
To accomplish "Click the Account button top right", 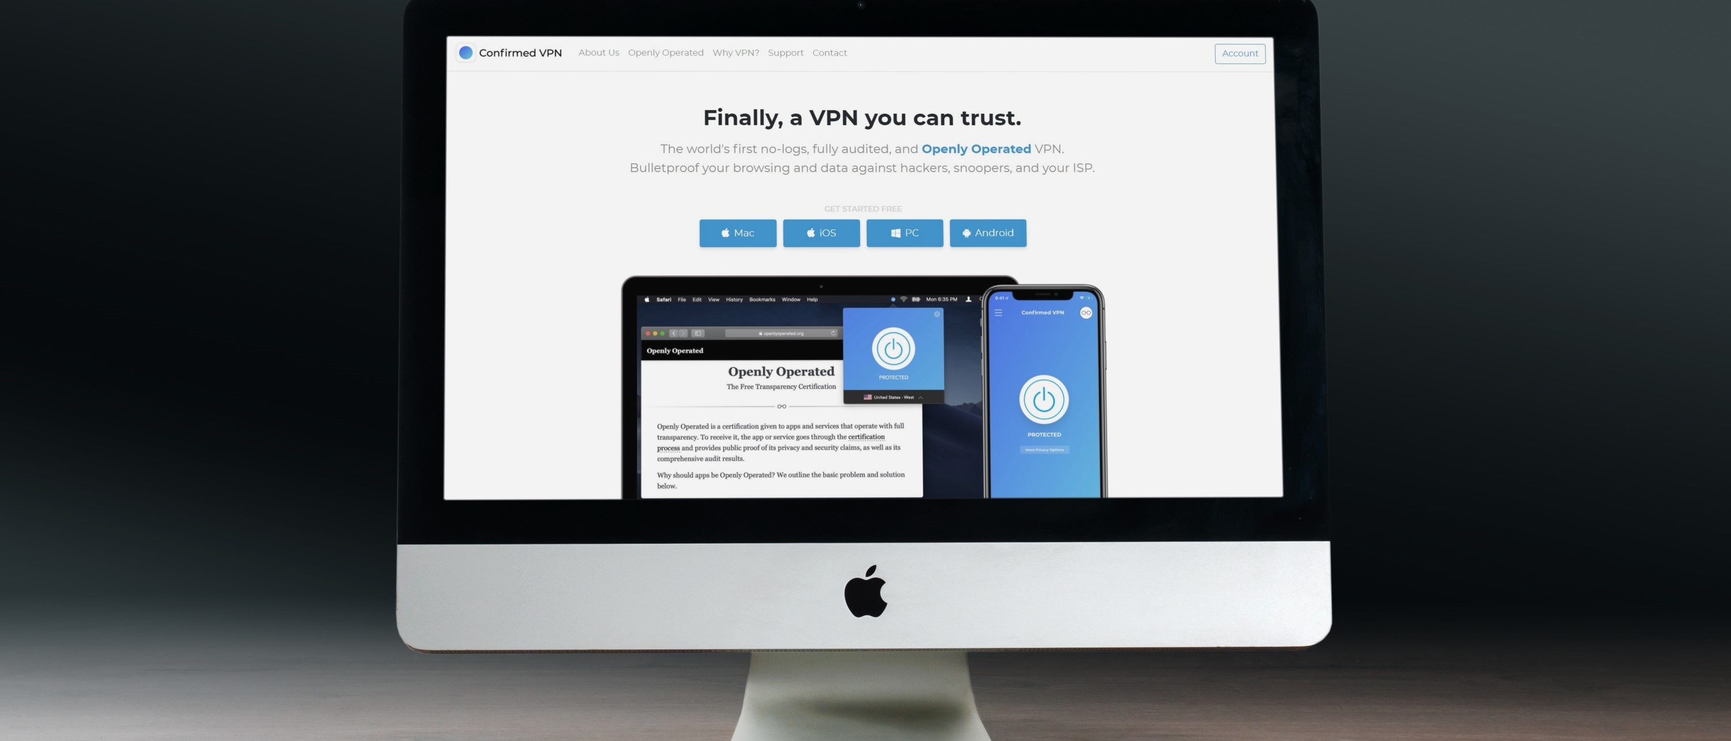I will click(x=1240, y=53).
